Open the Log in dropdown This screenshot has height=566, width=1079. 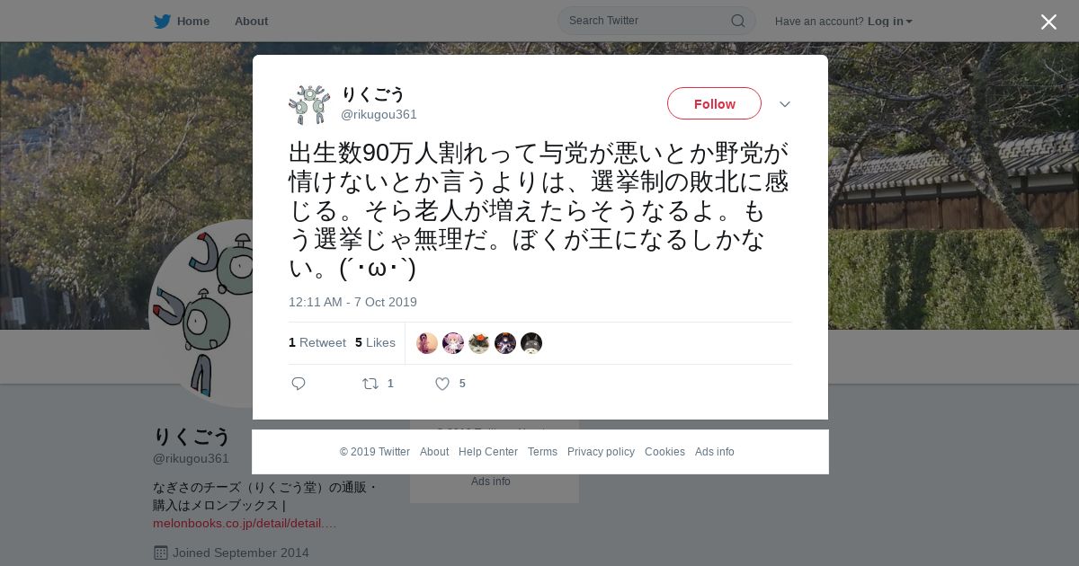point(889,22)
